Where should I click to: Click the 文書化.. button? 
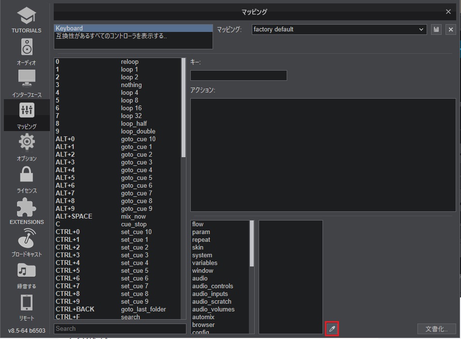point(436,329)
